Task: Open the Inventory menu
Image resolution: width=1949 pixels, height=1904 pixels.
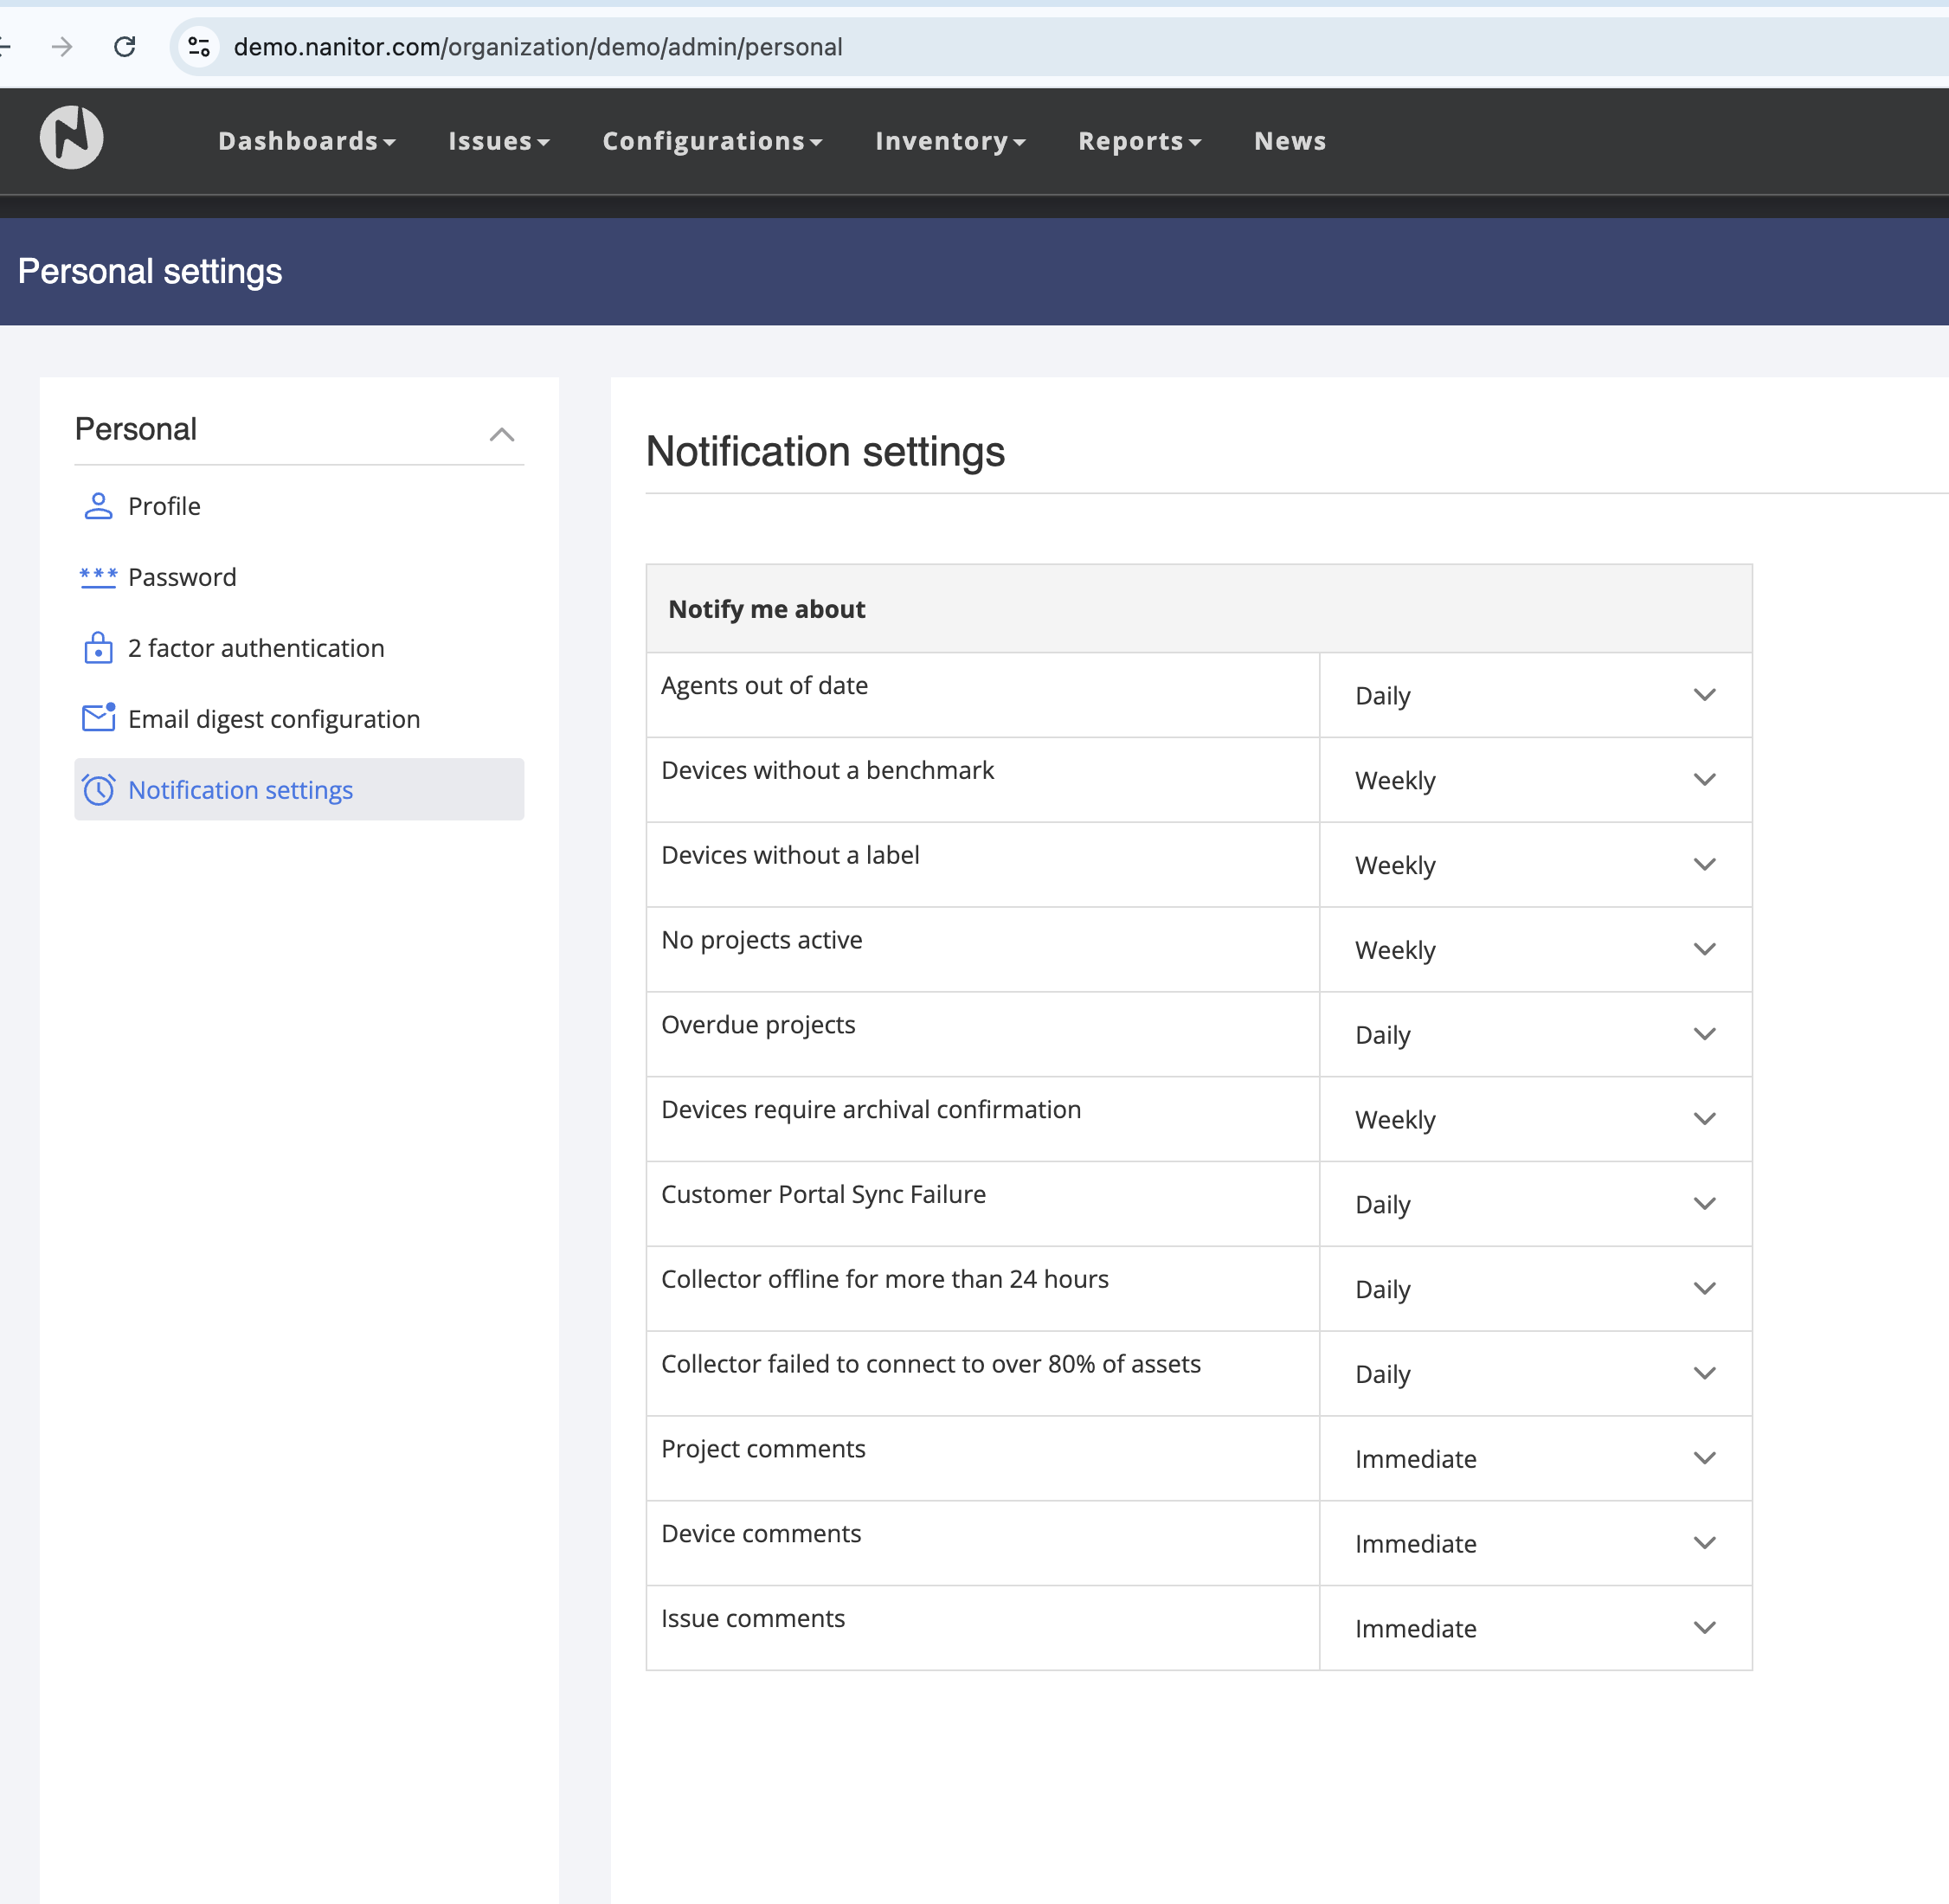Action: [x=950, y=142]
